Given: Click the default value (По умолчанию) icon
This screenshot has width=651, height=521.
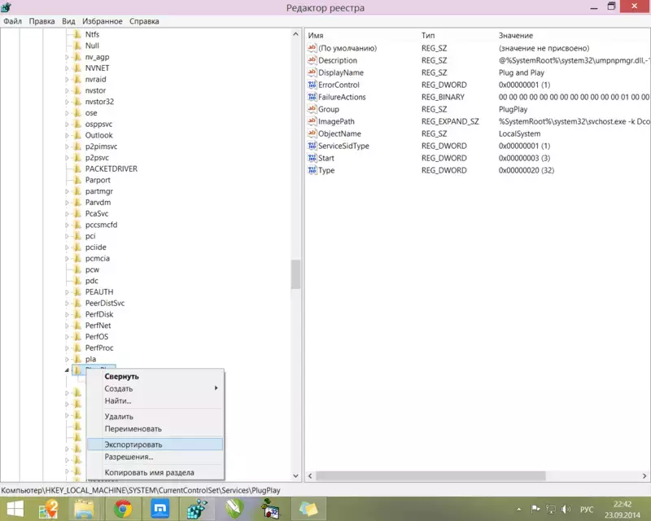Looking at the screenshot, I should pyautogui.click(x=312, y=48).
